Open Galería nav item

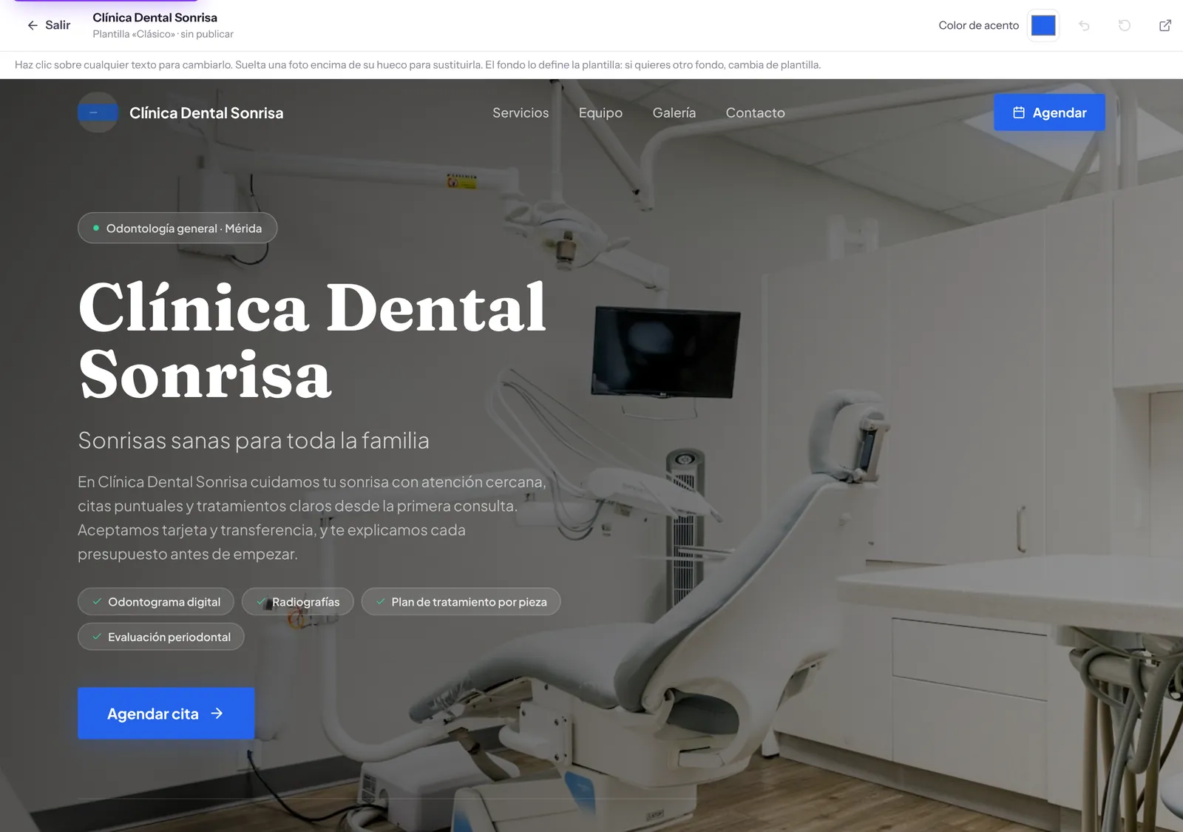674,112
